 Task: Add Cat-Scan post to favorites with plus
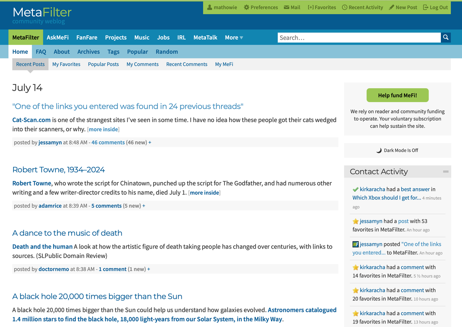click(x=150, y=142)
